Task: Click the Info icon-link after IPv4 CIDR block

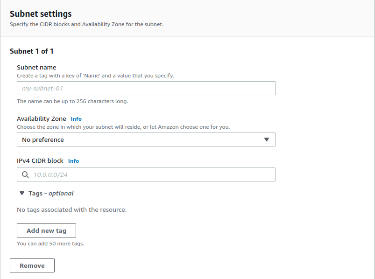Action: click(73, 161)
